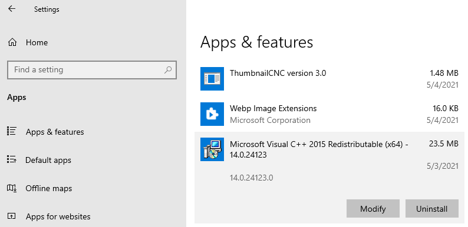This screenshot has width=468, height=227.
Task: Click the Apps & features sidebar icon
Action: 11,131
